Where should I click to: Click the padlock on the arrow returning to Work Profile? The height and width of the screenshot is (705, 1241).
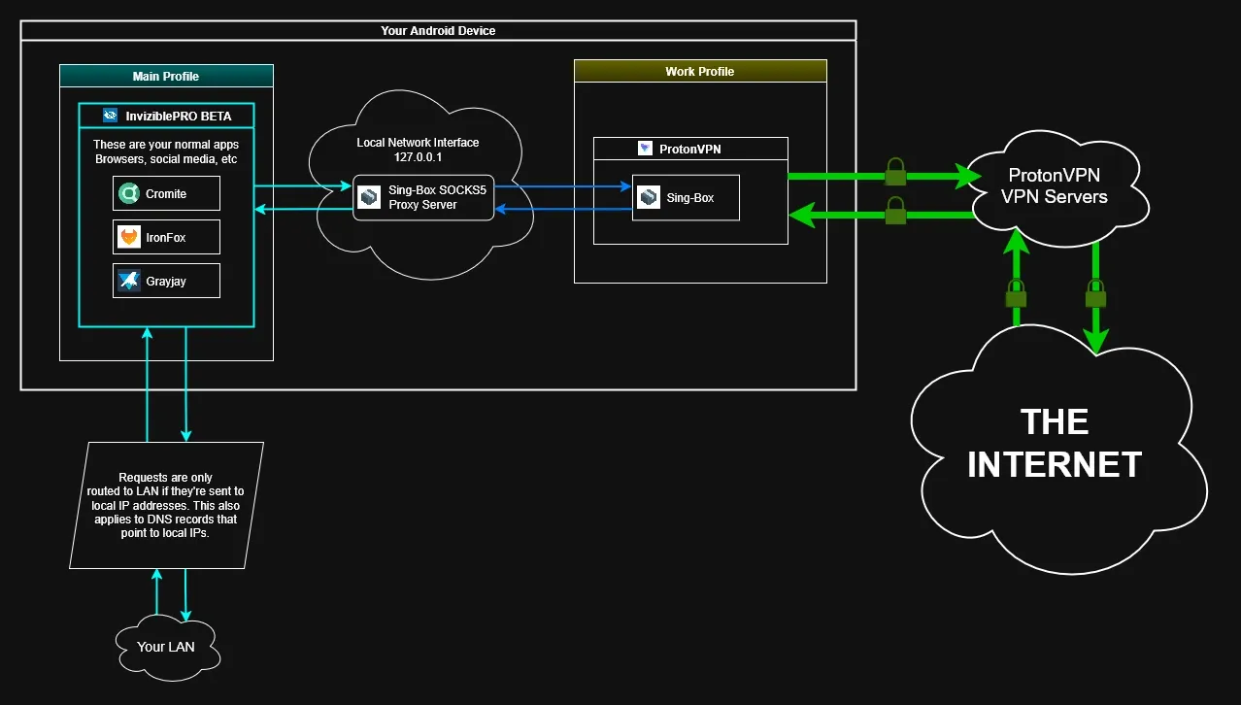point(895,211)
